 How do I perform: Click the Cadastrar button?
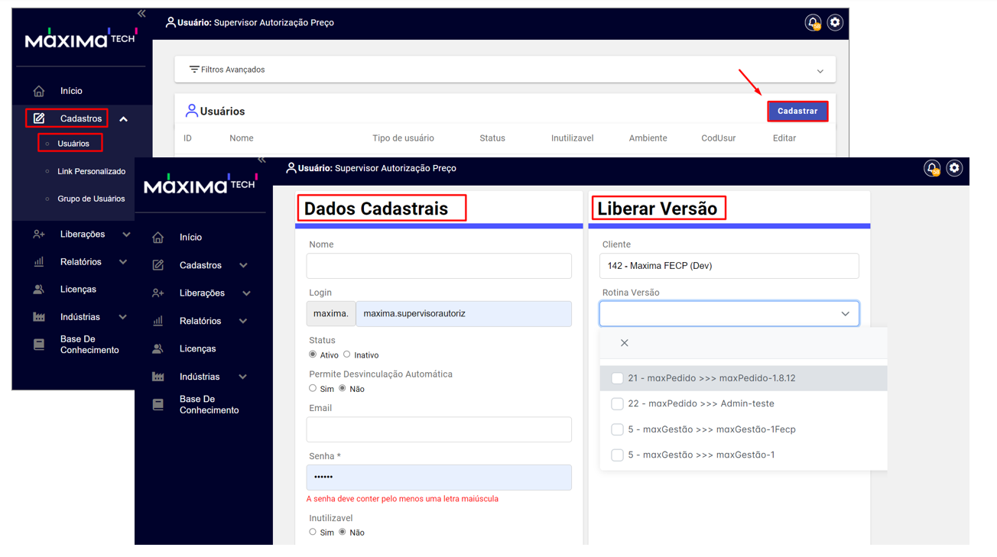point(797,112)
